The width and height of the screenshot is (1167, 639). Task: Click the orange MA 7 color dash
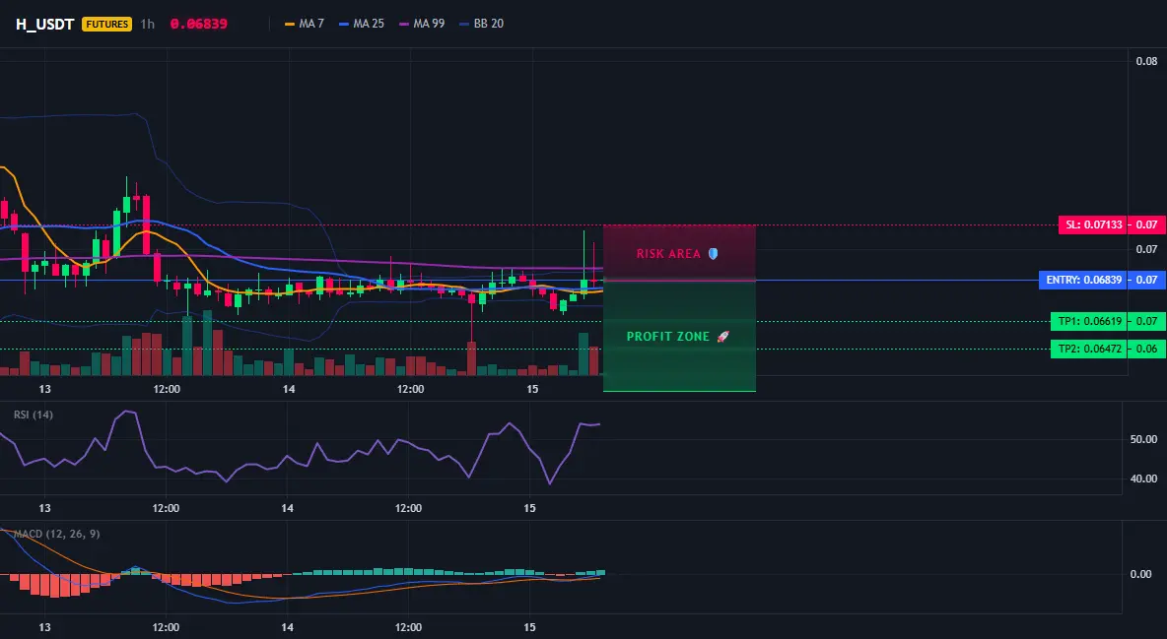click(290, 24)
